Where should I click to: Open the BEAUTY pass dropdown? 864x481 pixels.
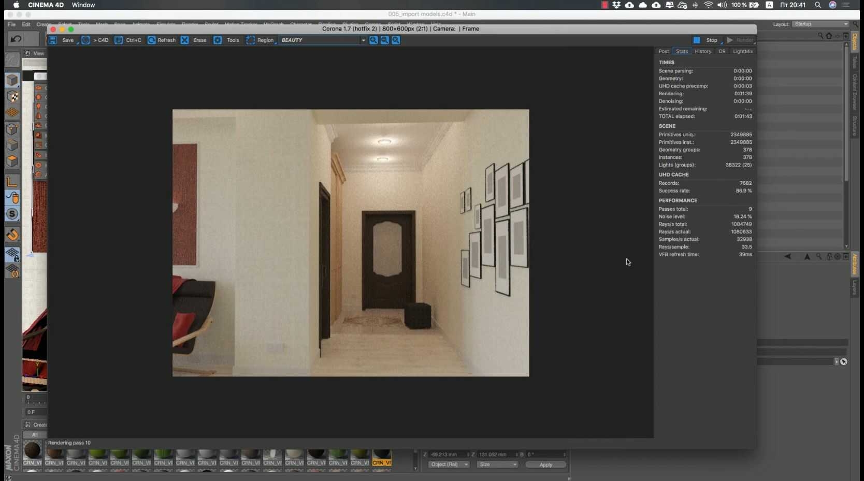click(x=323, y=40)
